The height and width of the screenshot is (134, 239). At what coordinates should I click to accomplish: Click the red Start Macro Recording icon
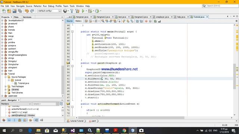pyautogui.click(x=146, y=21)
